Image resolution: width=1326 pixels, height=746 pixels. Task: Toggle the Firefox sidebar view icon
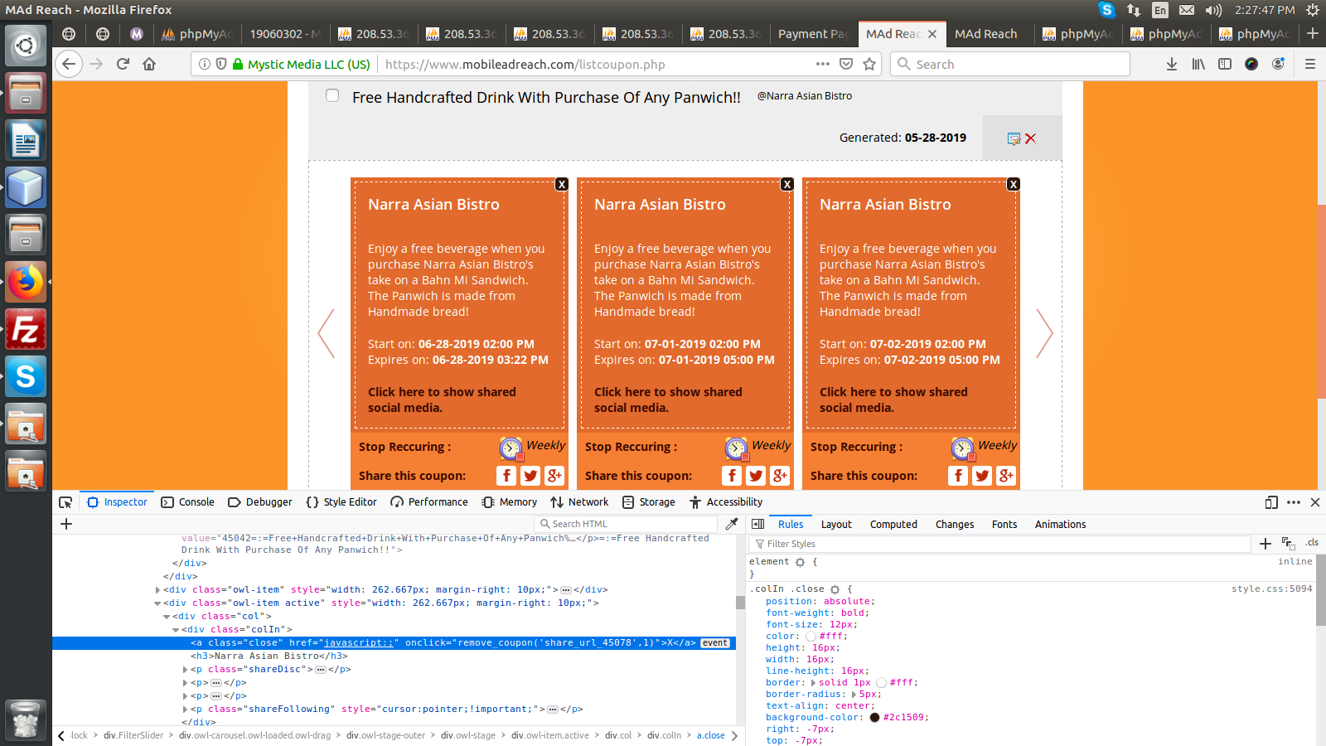point(1225,64)
